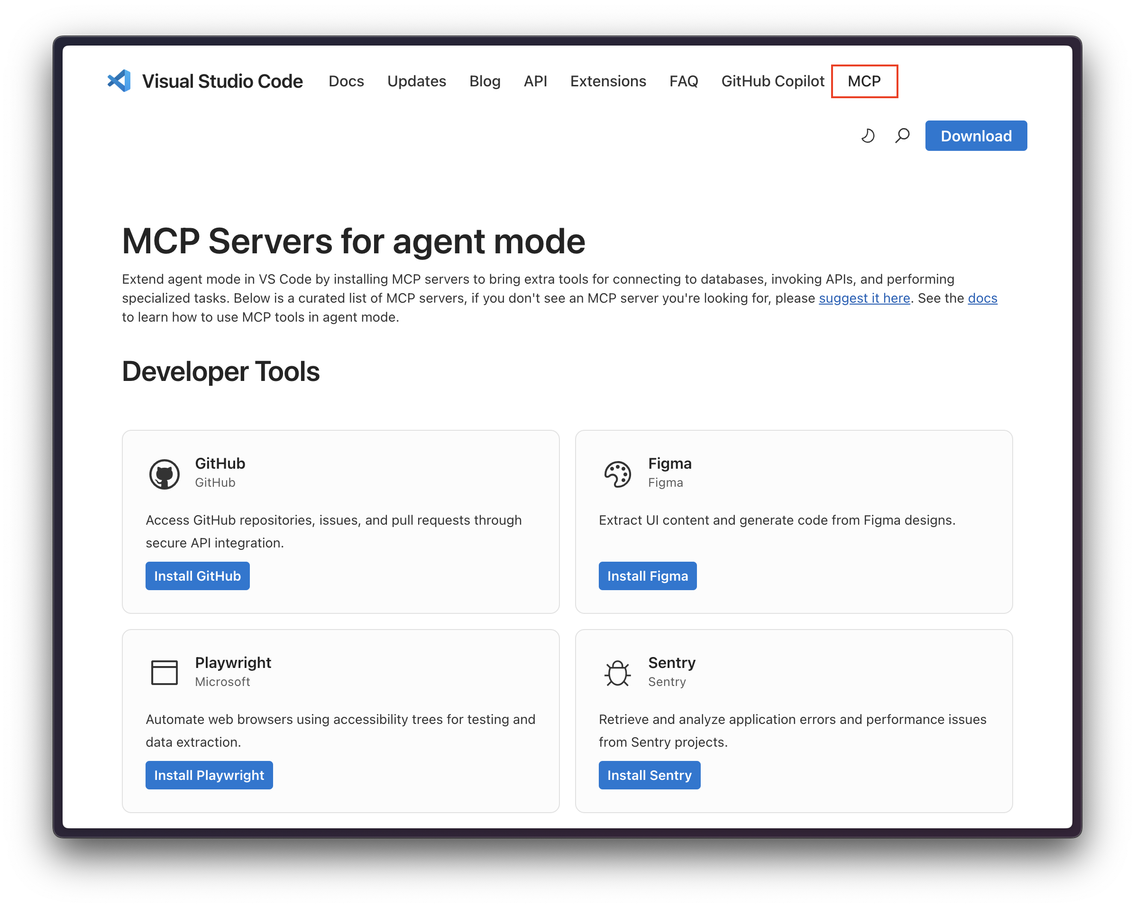Open the API documentation
This screenshot has height=908, width=1135.
(x=535, y=81)
